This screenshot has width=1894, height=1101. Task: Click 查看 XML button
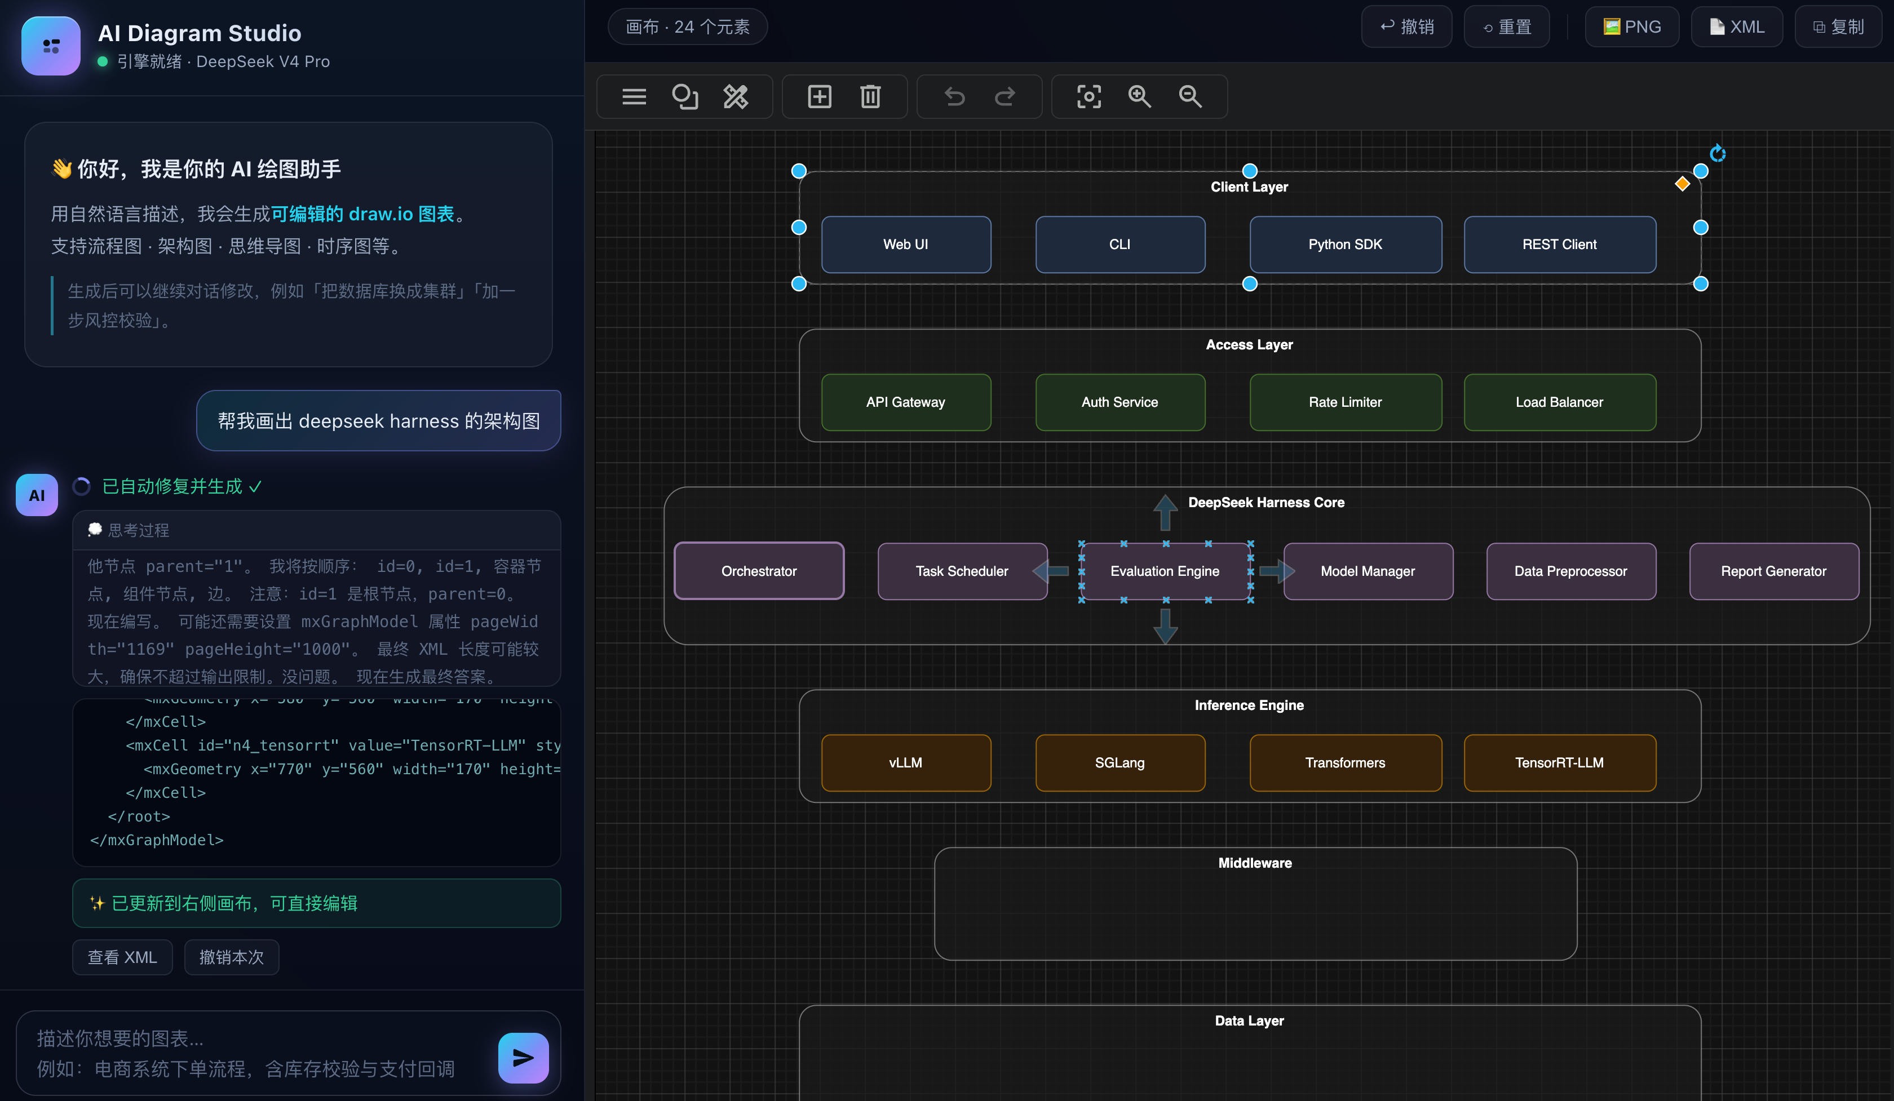coord(122,957)
